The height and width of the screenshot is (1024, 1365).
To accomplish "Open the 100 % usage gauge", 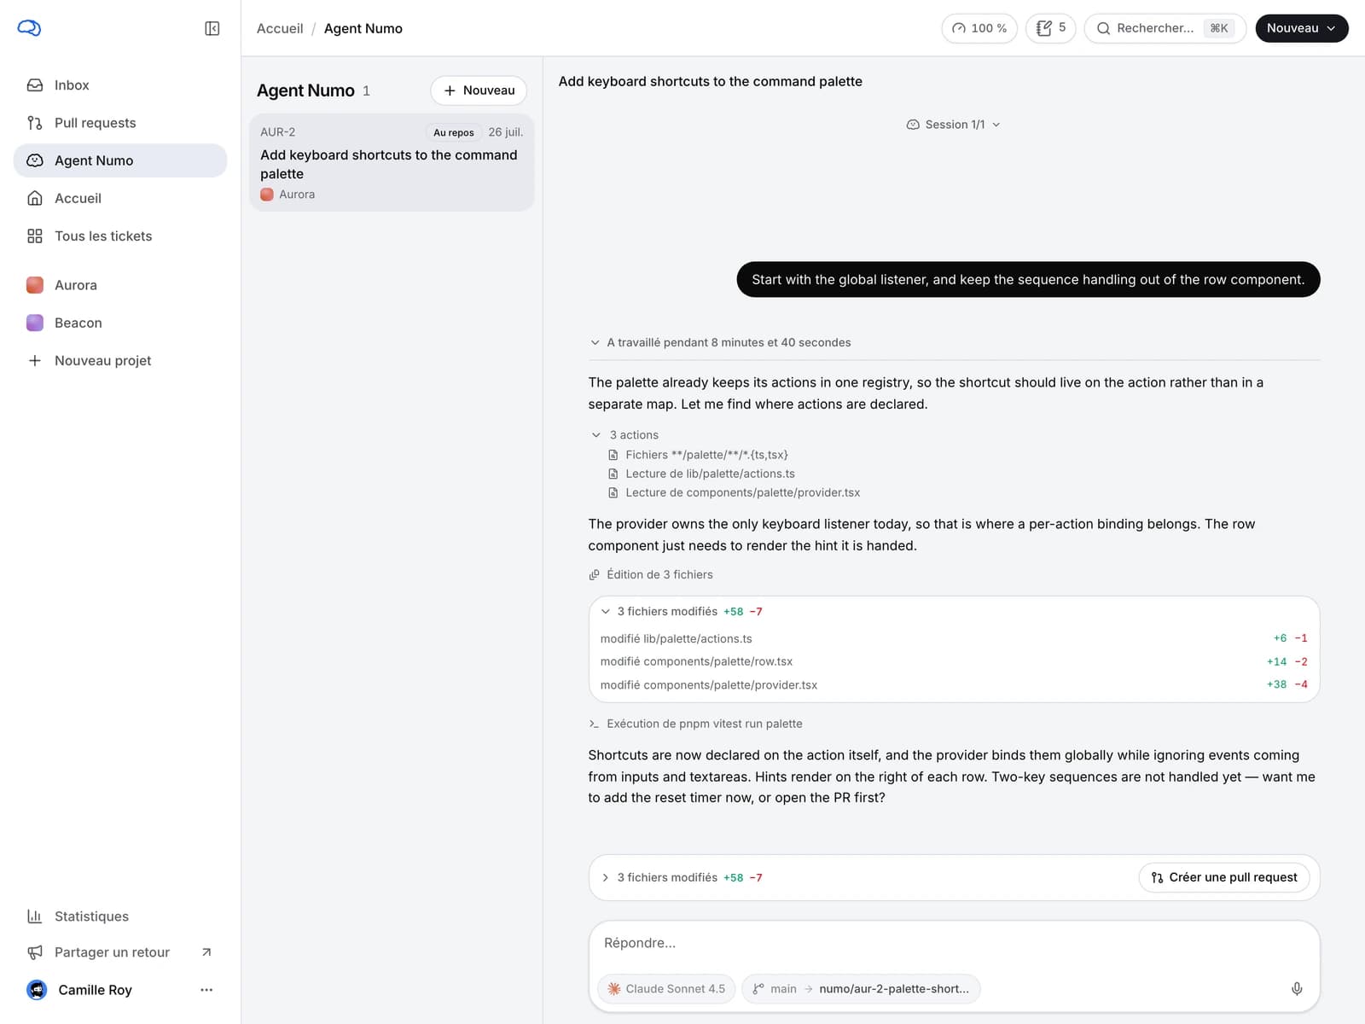I will point(979,28).
